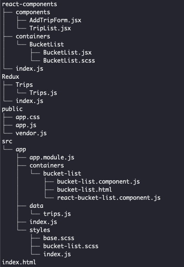Select Trips.js under the Trips folder

(x=43, y=93)
